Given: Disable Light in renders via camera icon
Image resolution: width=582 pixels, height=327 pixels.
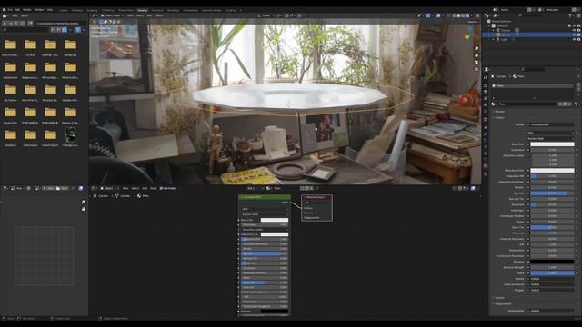Looking at the screenshot, I should click(x=578, y=39).
